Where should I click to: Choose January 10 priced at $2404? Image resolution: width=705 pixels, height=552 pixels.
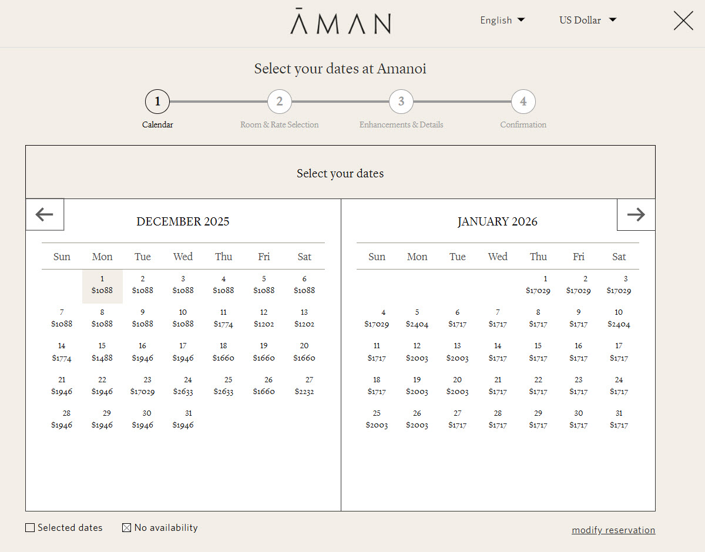point(619,319)
